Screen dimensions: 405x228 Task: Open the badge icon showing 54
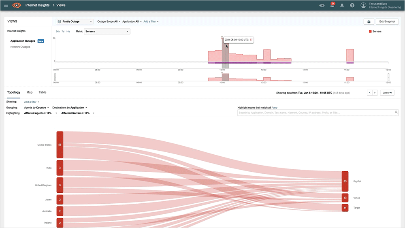point(333,5)
